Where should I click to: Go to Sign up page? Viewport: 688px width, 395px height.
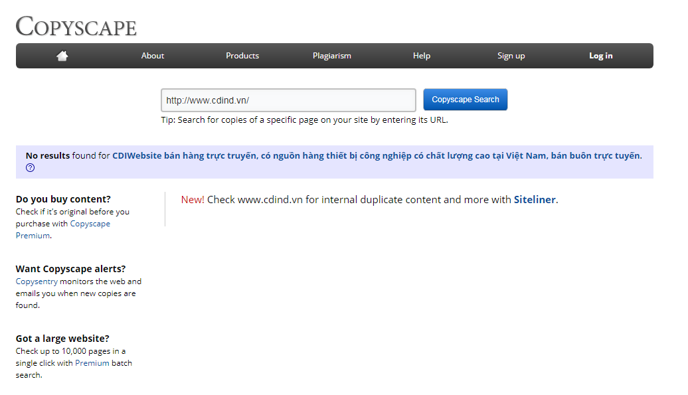click(x=511, y=56)
